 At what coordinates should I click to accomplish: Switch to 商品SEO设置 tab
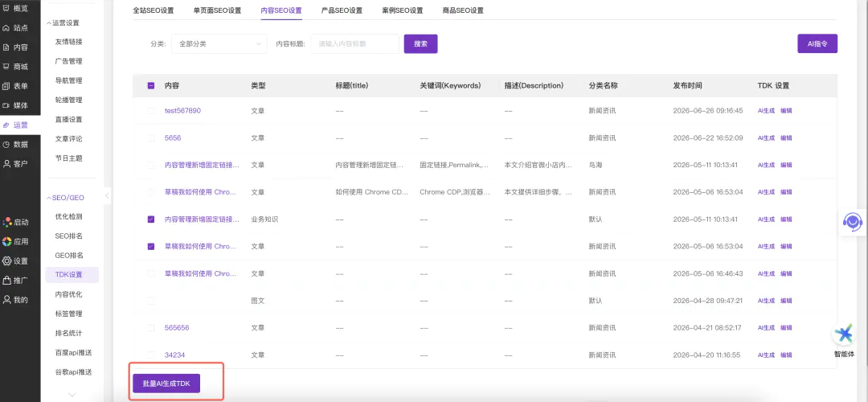point(464,10)
